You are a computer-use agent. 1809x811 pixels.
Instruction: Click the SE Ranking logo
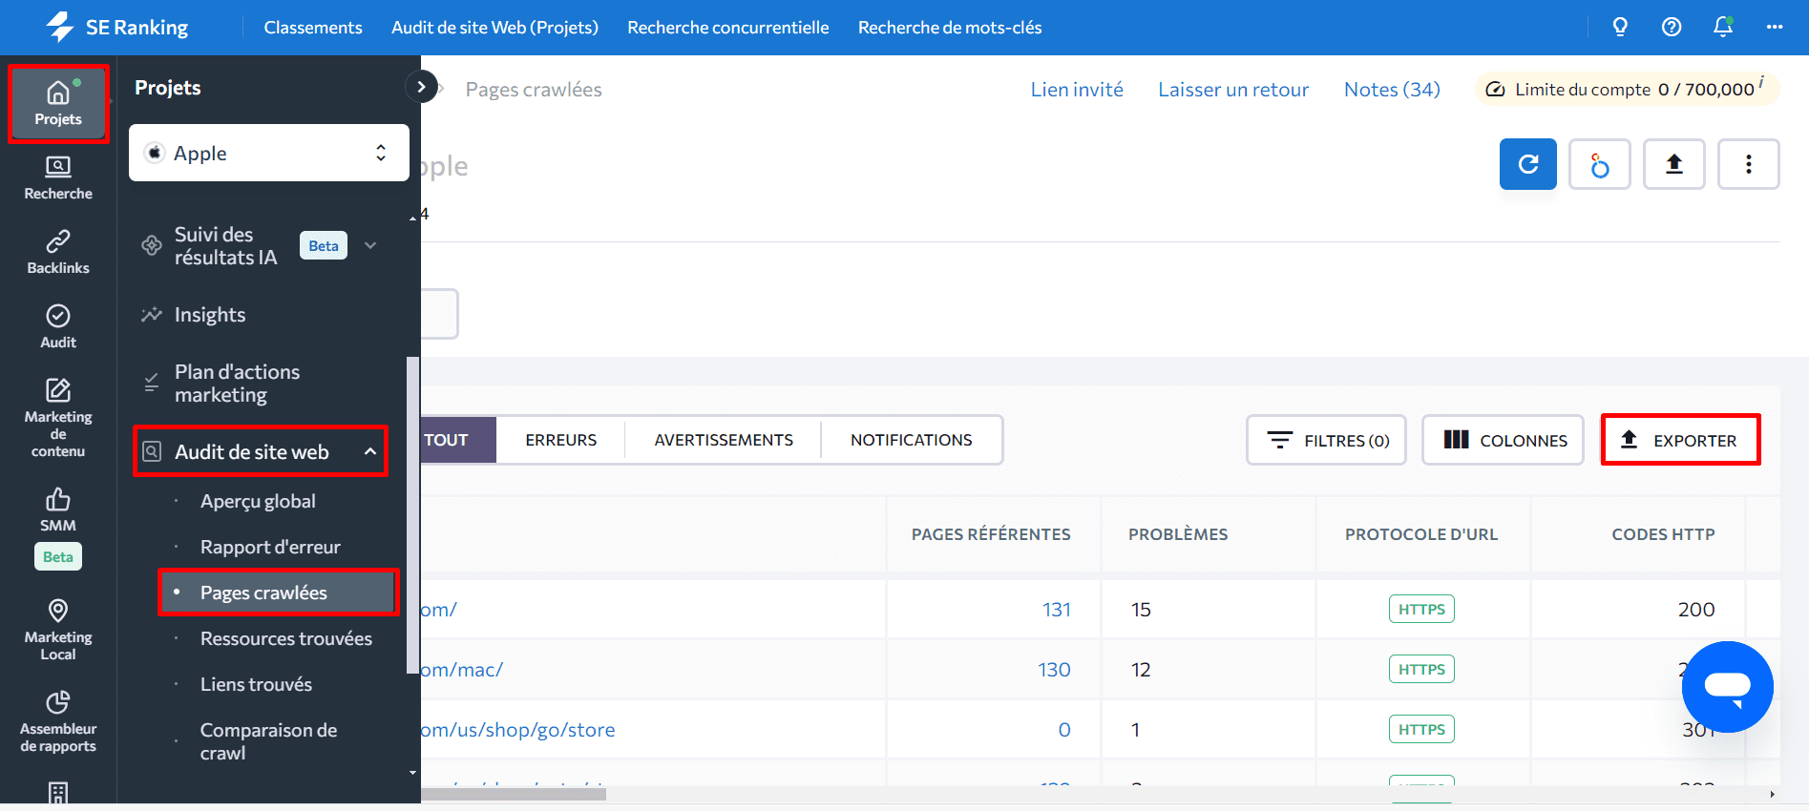(116, 27)
